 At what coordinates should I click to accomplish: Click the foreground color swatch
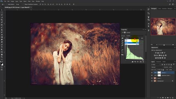tap(1, 64)
